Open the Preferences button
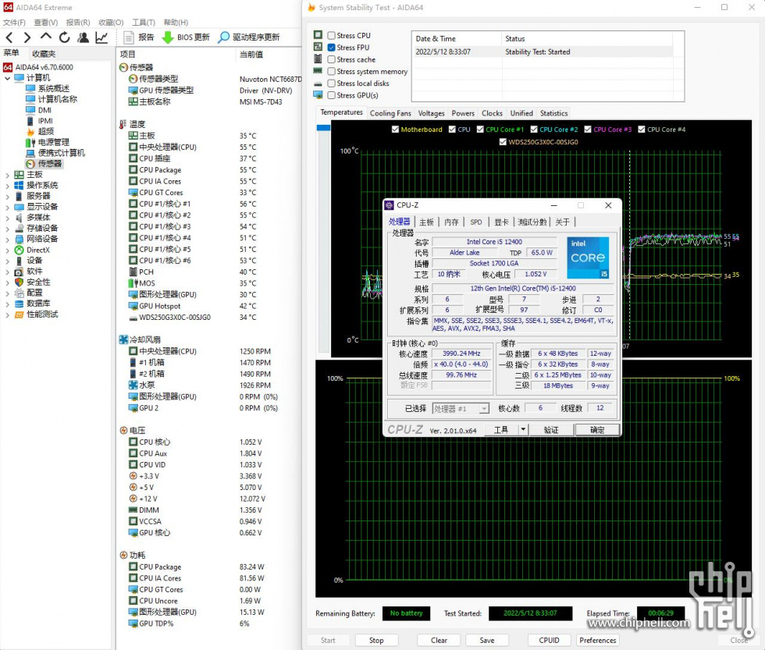765x650 pixels. (x=598, y=641)
